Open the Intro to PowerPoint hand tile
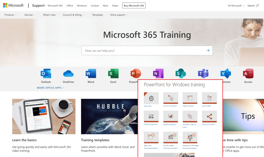 pos(171,98)
